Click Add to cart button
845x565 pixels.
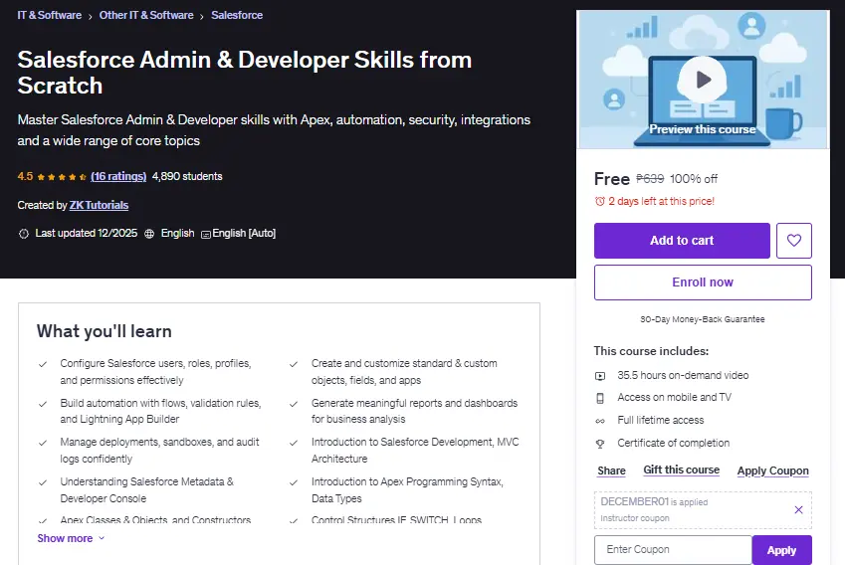pos(682,240)
